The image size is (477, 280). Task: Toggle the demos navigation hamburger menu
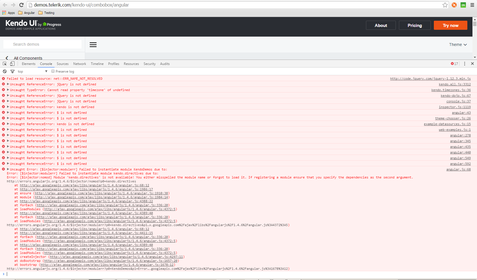(93, 45)
